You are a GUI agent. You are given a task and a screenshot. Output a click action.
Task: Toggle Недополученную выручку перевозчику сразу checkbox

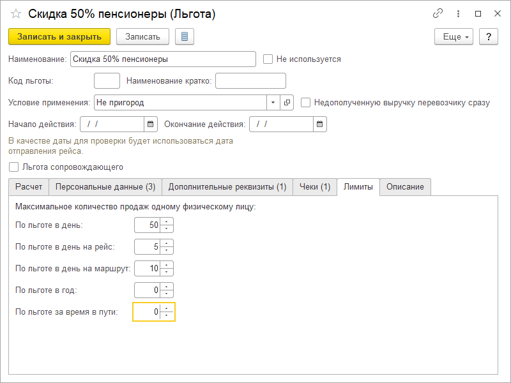306,102
